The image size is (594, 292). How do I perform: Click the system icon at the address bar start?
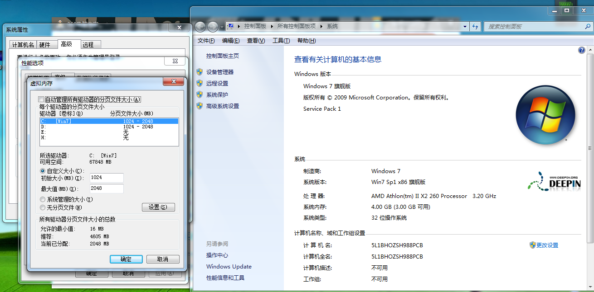231,26
